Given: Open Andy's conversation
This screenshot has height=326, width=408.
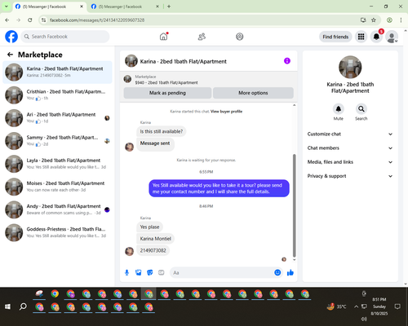Looking at the screenshot, I should coord(57,209).
